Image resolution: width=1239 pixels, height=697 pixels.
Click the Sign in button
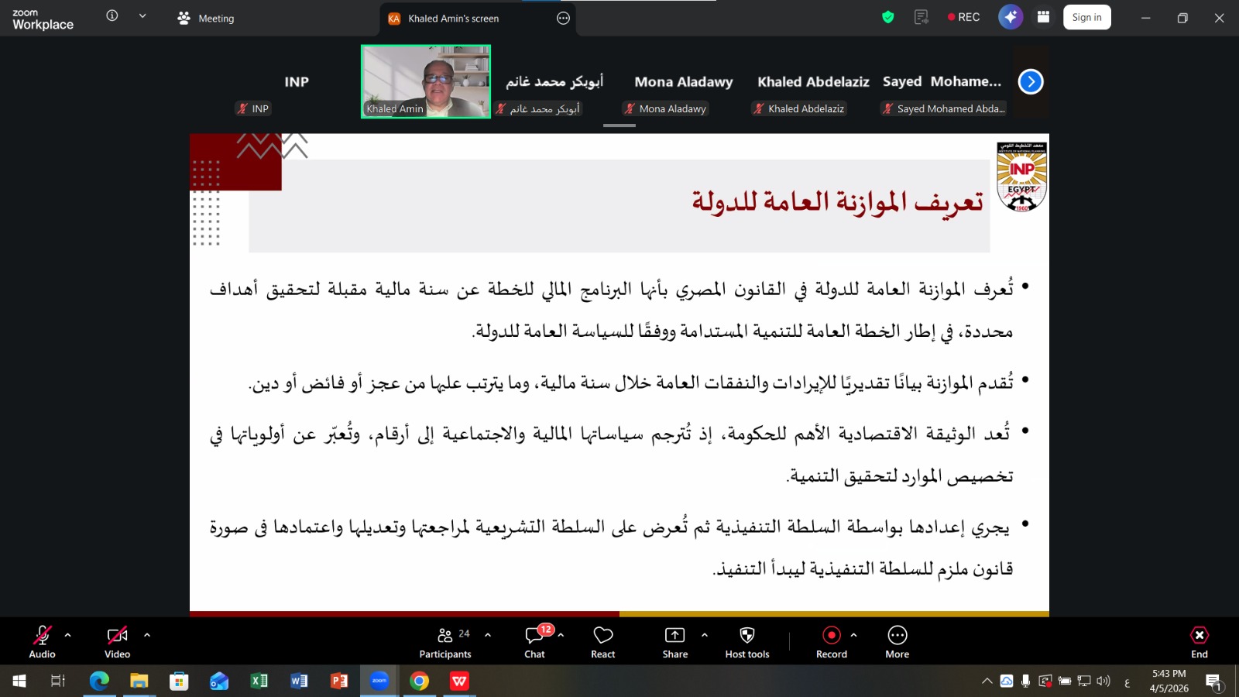tap(1086, 17)
